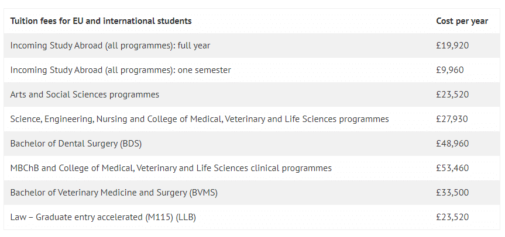Click the £48,960 cost value
505x237 pixels.
(452, 144)
